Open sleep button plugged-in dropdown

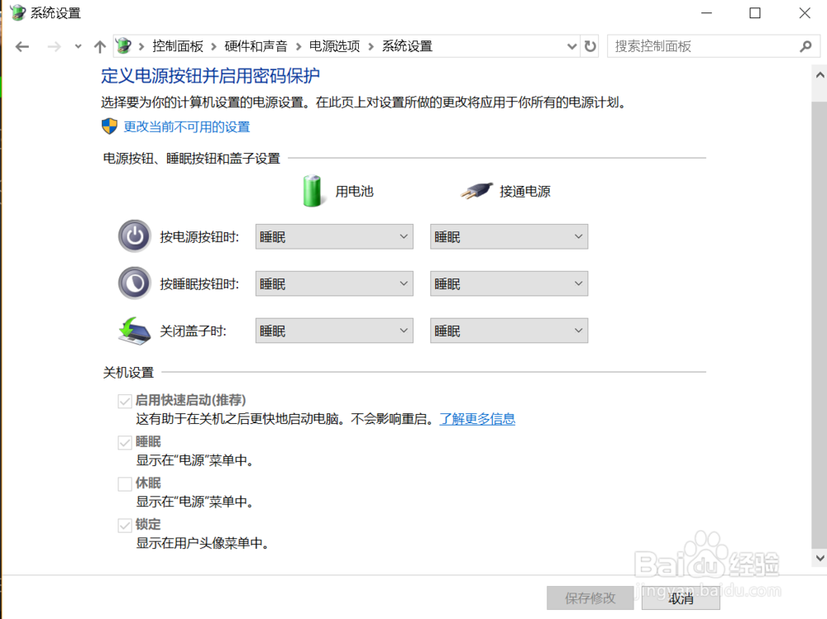509,283
